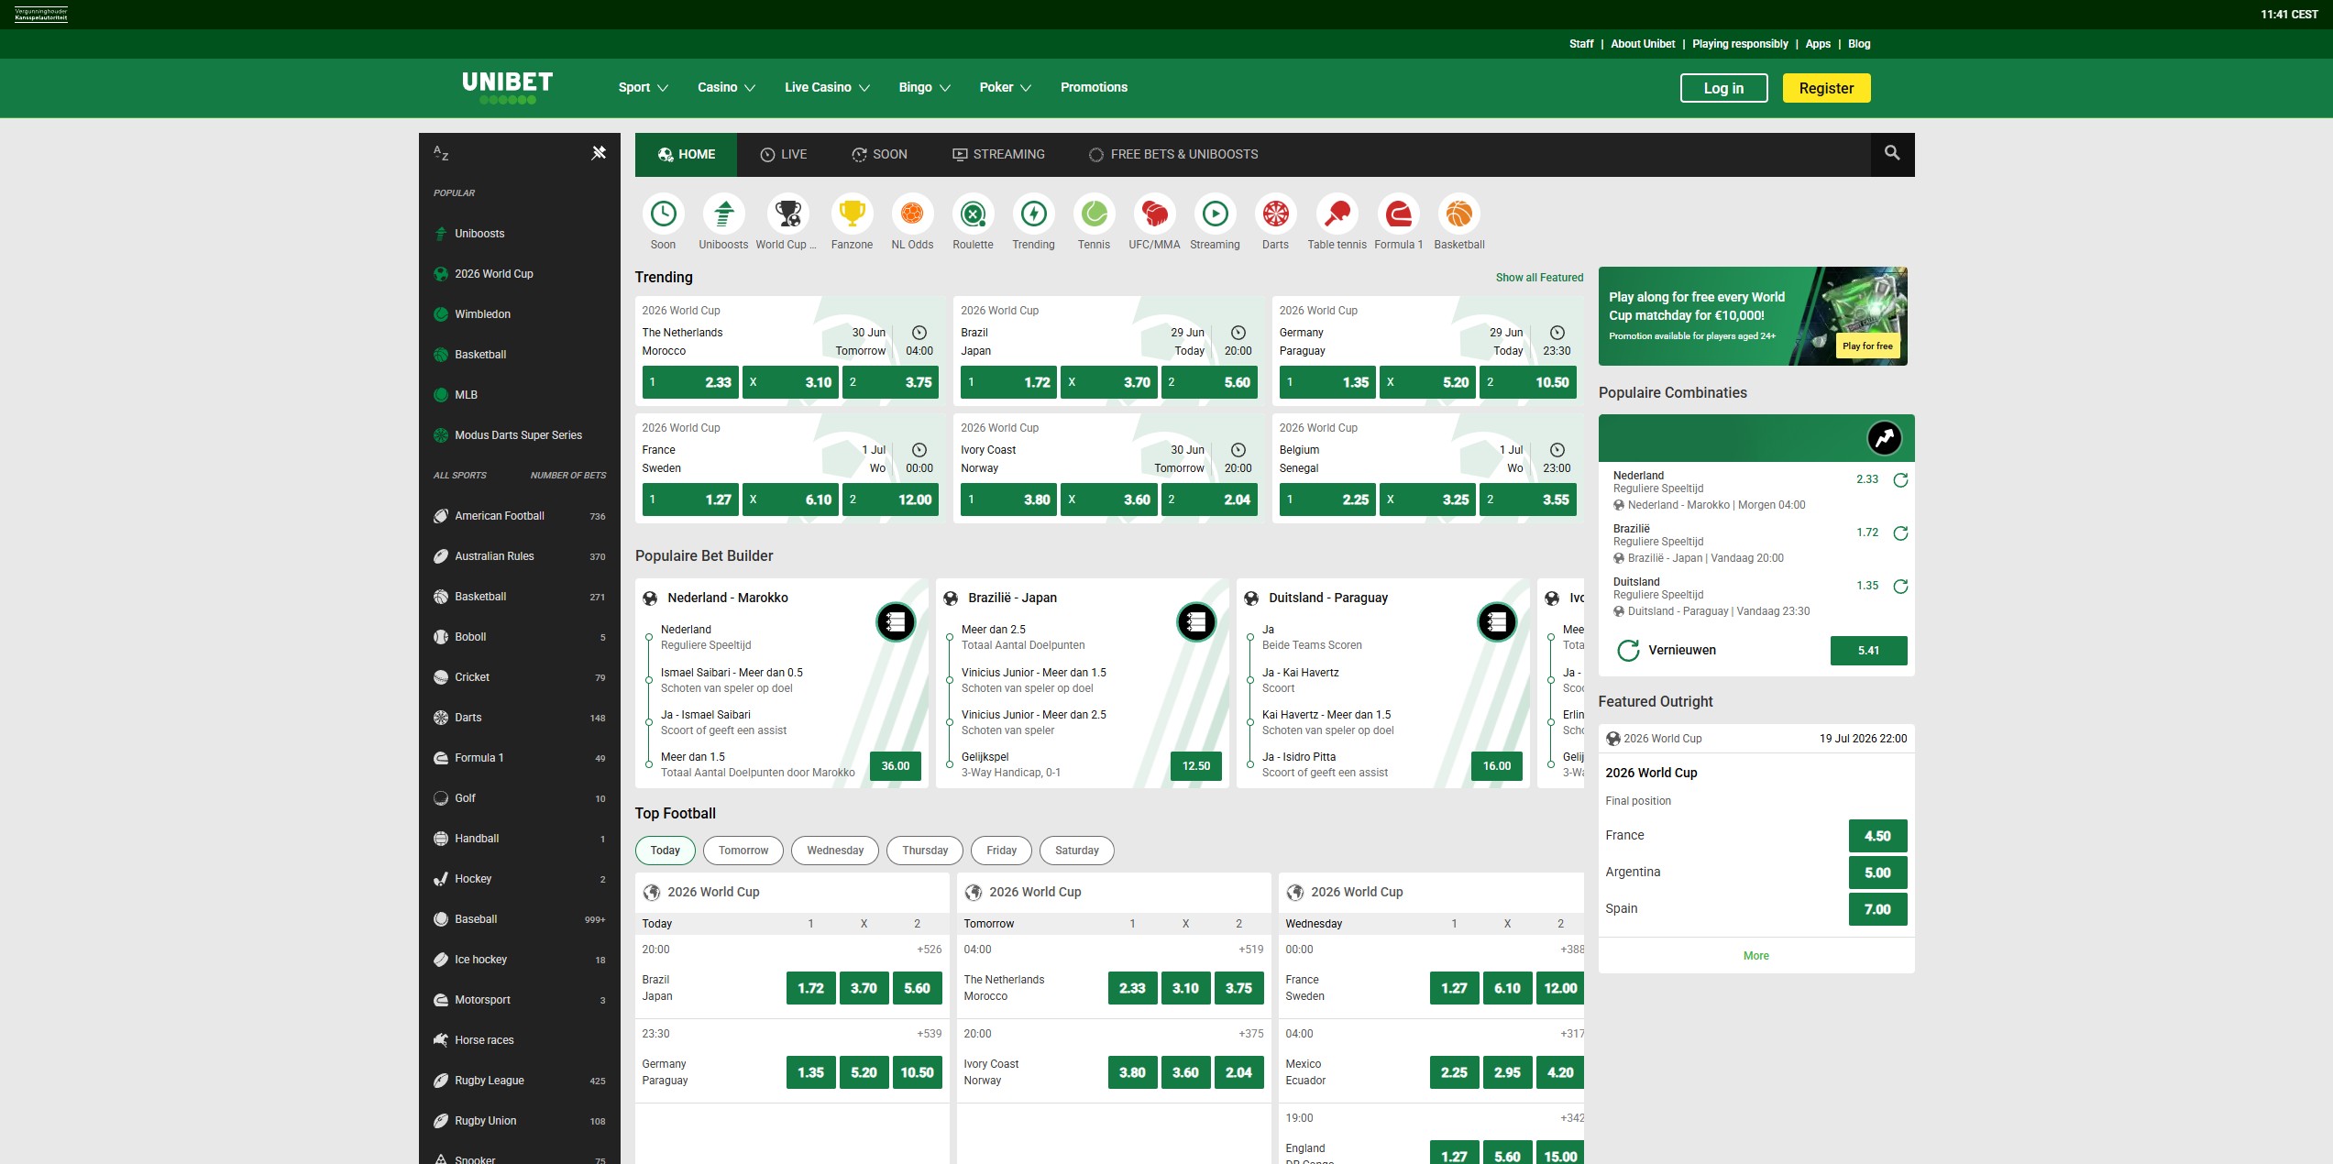This screenshot has height=1164, width=2333.
Task: Open the Basketball shortcut icon in carousel
Action: [1458, 214]
